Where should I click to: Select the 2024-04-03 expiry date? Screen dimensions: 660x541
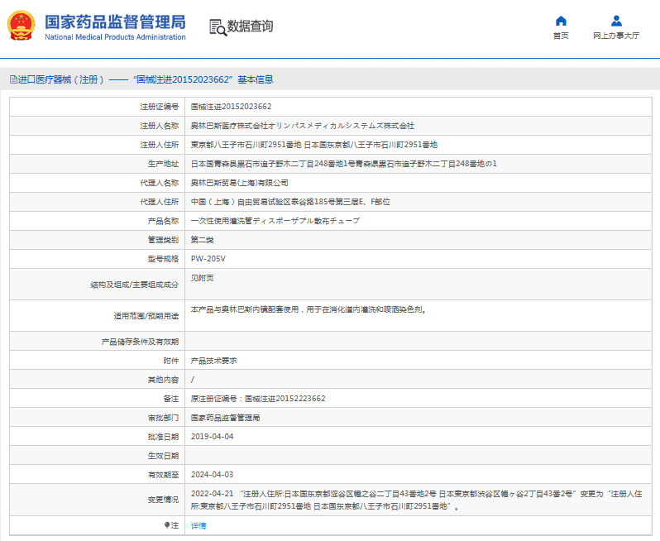coord(212,475)
